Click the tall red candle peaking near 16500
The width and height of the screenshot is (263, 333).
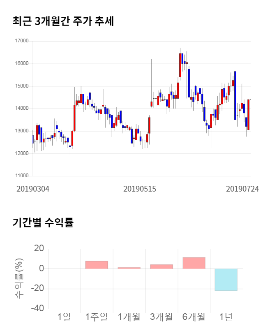(180, 64)
